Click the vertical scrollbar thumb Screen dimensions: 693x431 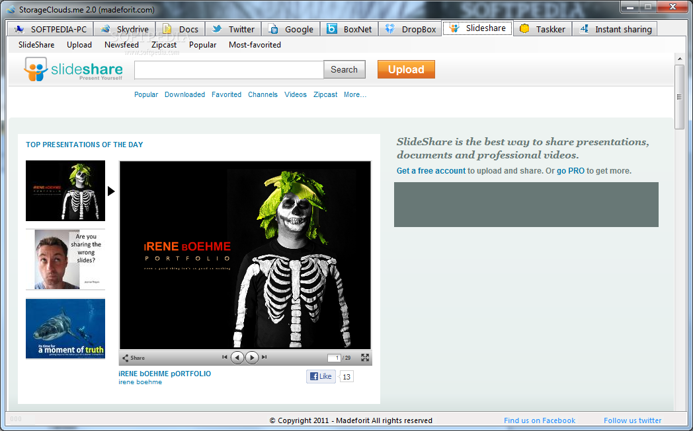[x=679, y=97]
